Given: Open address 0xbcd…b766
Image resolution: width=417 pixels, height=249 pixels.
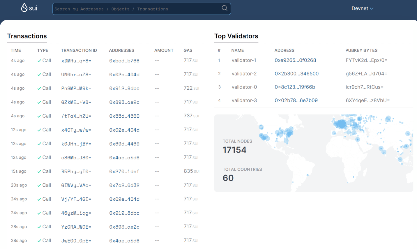Looking at the screenshot, I should pos(124,61).
